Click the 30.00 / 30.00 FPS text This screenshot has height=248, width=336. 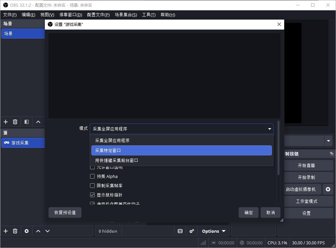[308, 243]
